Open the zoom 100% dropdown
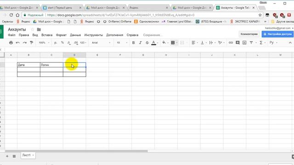This screenshot has width=294, height=165. 44,43
